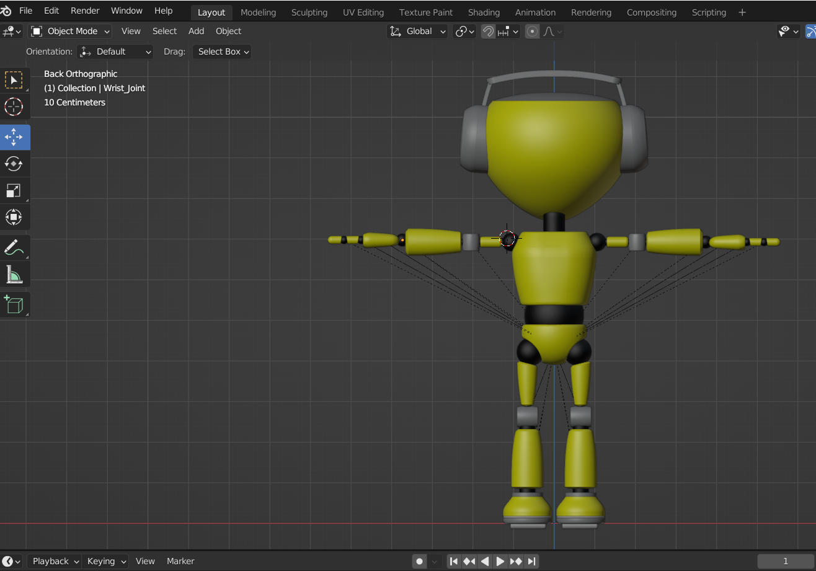This screenshot has height=571, width=816.
Task: Choose the Transform tool
Action: 14,217
